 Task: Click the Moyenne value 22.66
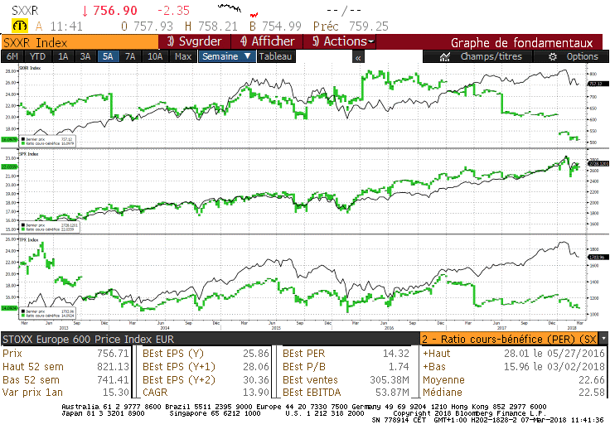(x=592, y=380)
